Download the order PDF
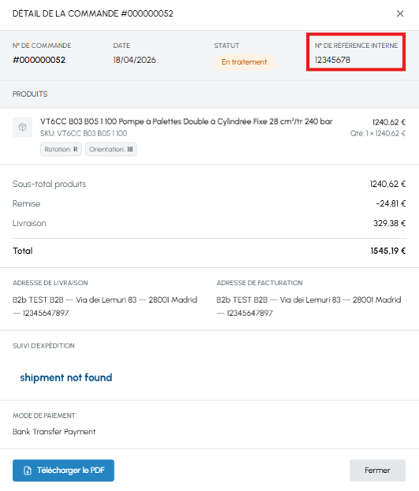Image resolution: width=419 pixels, height=491 pixels. 63,470
